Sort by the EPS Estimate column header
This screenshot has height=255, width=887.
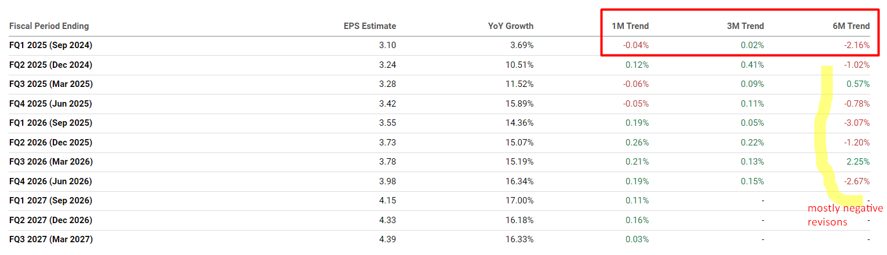coord(370,26)
